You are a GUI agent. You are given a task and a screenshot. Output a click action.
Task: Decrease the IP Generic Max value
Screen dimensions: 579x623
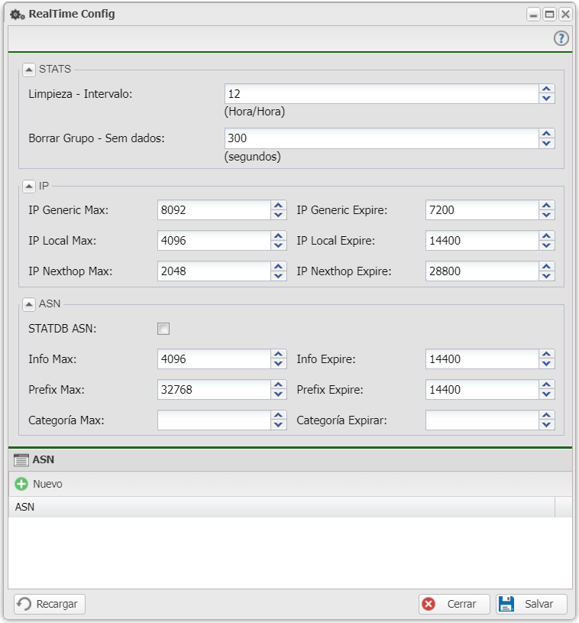pyautogui.click(x=278, y=215)
